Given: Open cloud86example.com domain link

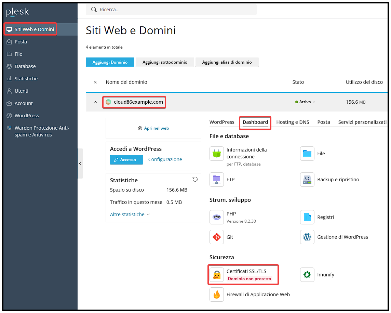Looking at the screenshot, I should pyautogui.click(x=138, y=102).
